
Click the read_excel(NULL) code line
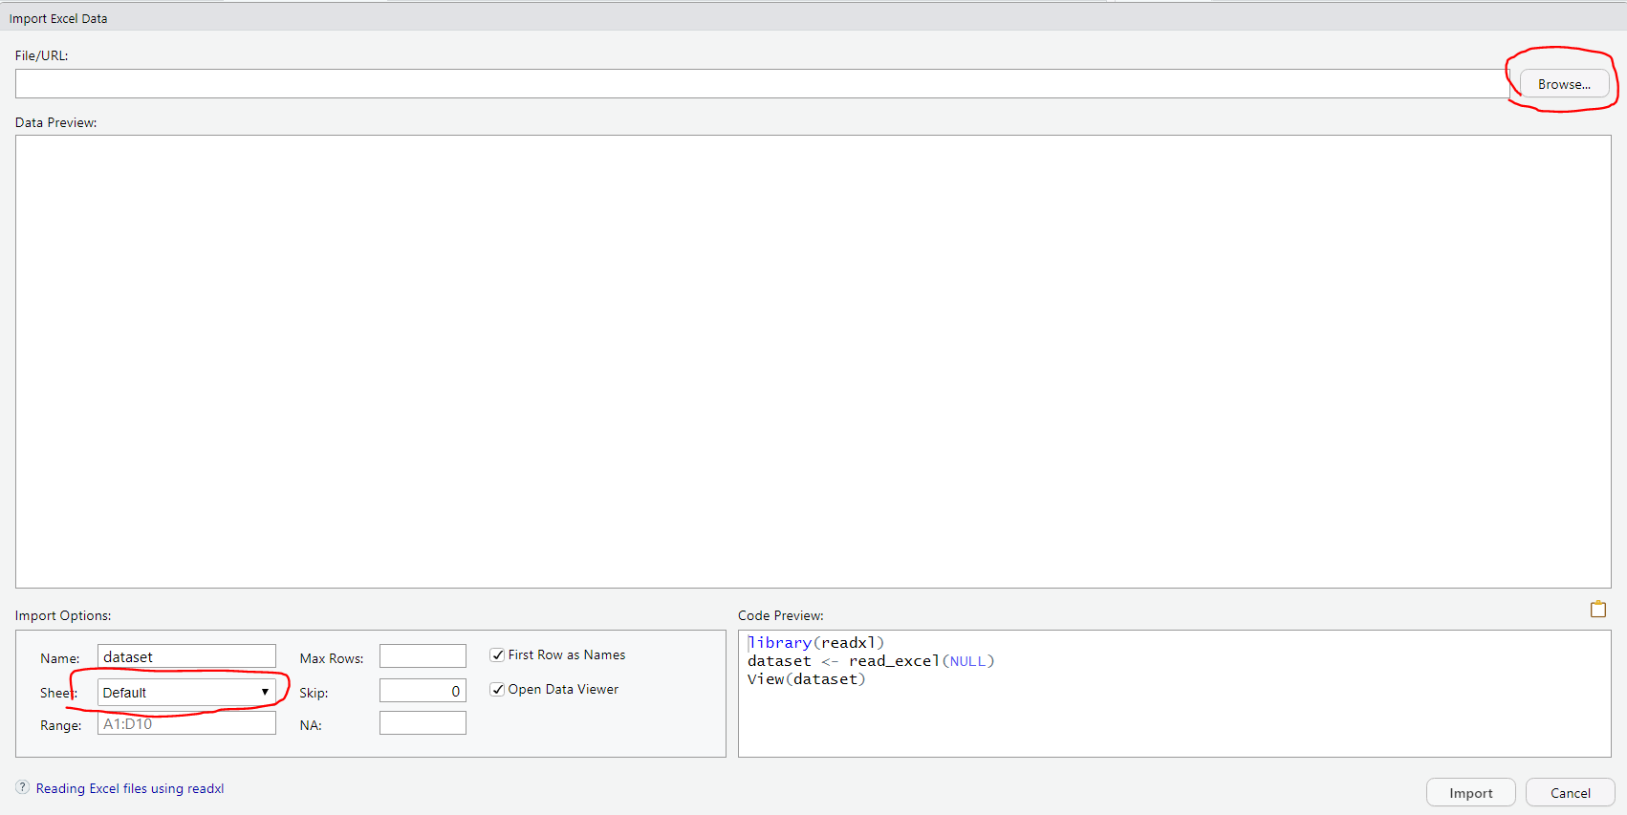(x=871, y=661)
